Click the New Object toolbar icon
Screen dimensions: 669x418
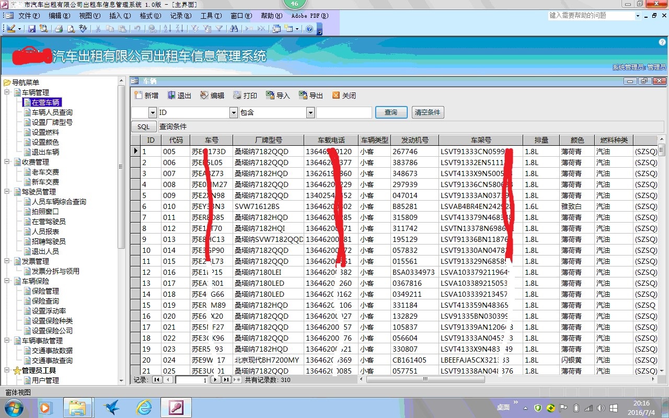pyautogui.click(x=289, y=29)
